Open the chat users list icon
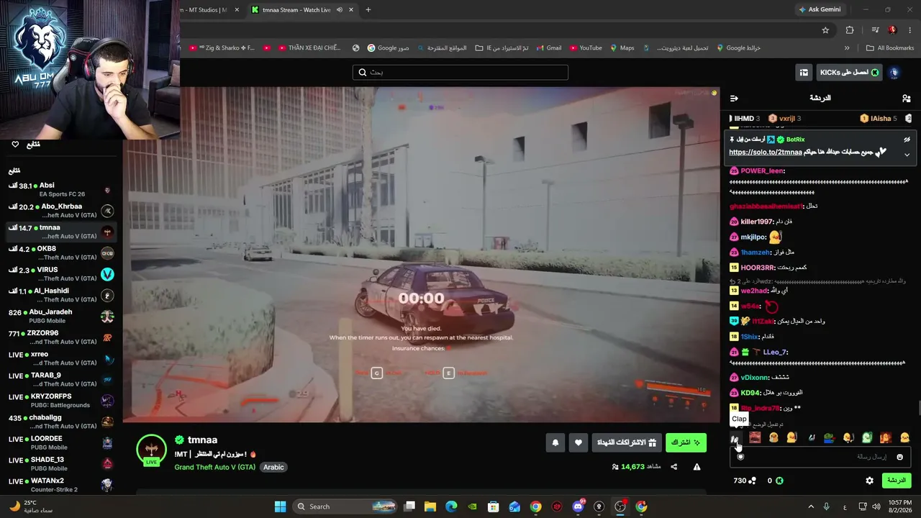This screenshot has height=518, width=921. [906, 98]
